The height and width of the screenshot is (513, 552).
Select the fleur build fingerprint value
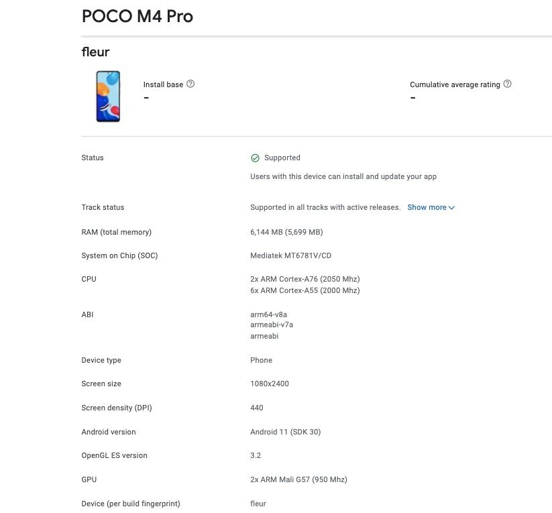click(258, 503)
